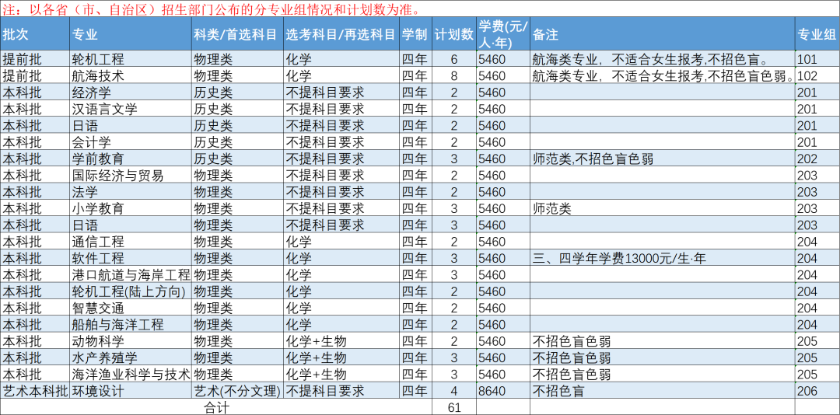Select the red note text at top
The image size is (840, 415).
[x=212, y=9]
